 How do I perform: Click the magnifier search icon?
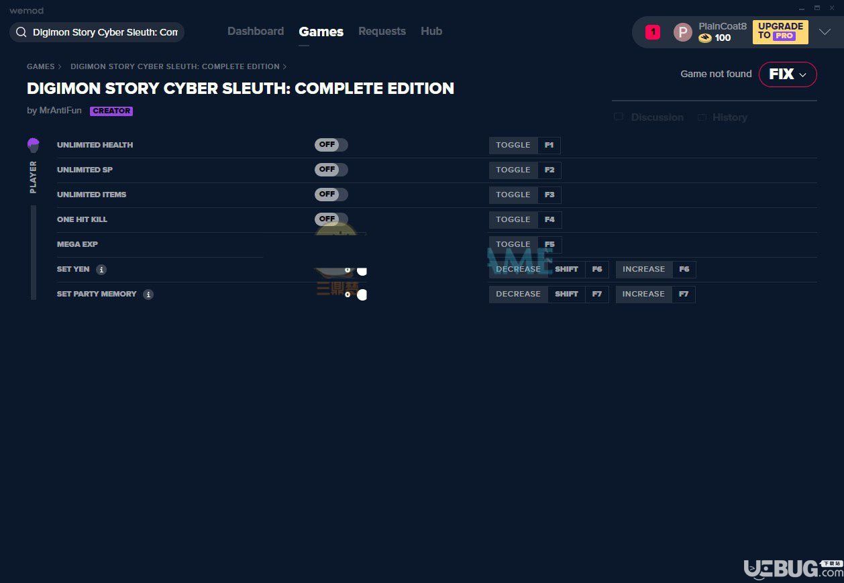[x=21, y=32]
